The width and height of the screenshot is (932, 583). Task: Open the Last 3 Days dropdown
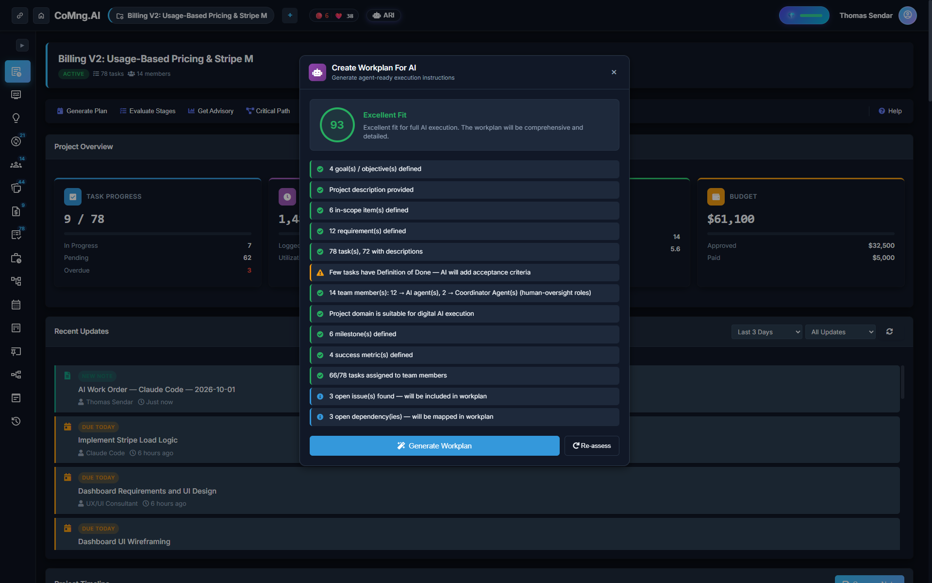pos(766,332)
